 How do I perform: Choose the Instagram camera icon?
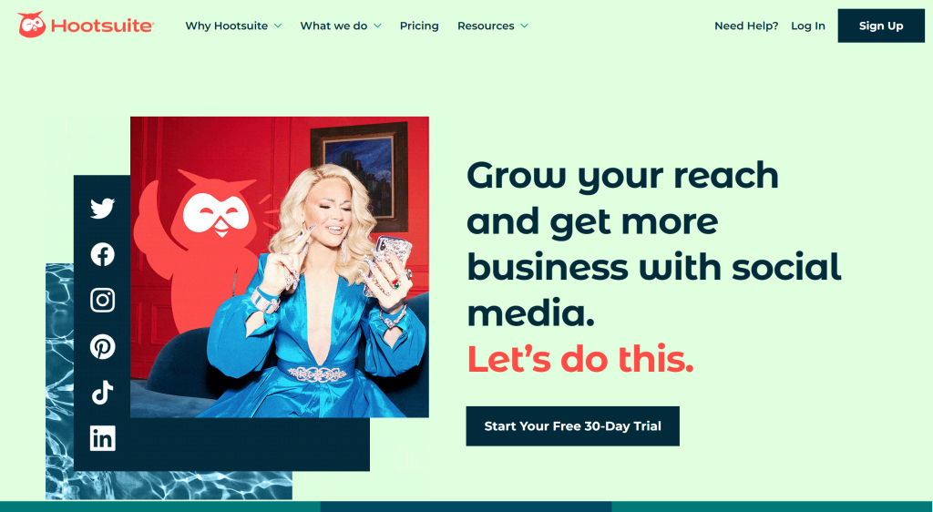[102, 301]
